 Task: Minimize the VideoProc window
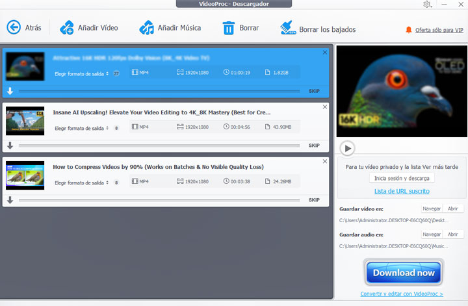444,4
